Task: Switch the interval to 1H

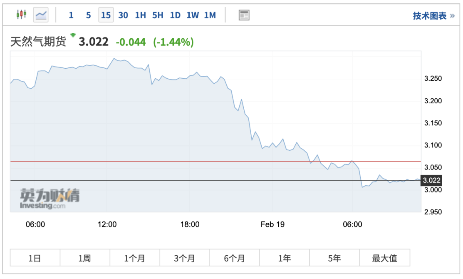Action: (x=141, y=15)
